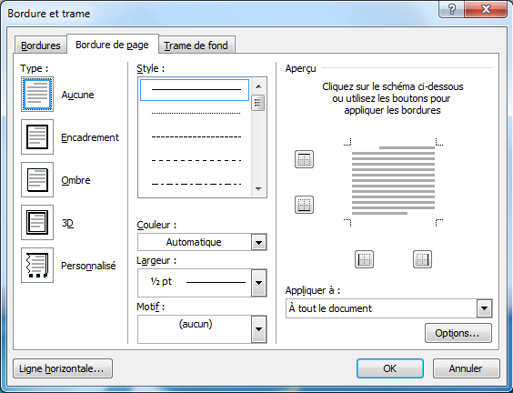Switch to the Trame de fond tab
This screenshot has width=513, height=393.
(196, 45)
